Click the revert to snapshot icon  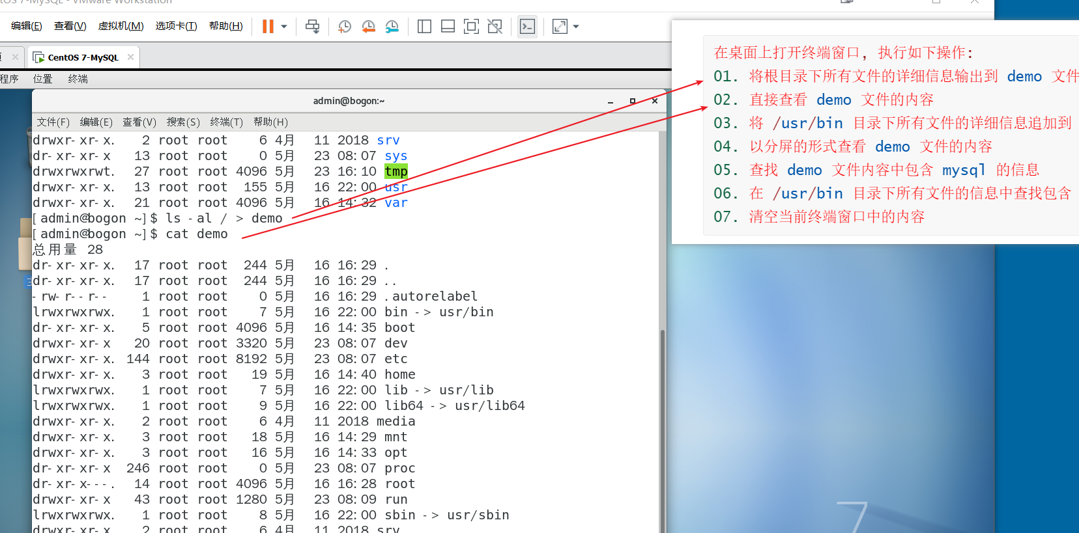point(368,27)
